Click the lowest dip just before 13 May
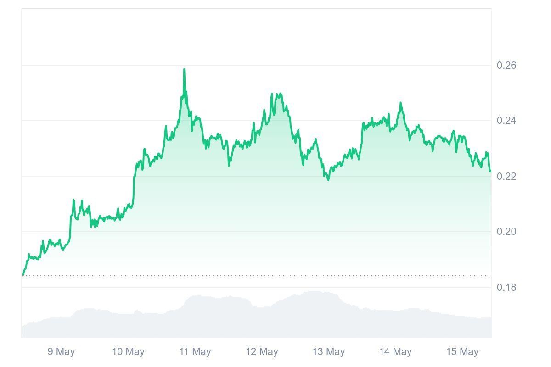This screenshot has height=367, width=551. click(328, 179)
